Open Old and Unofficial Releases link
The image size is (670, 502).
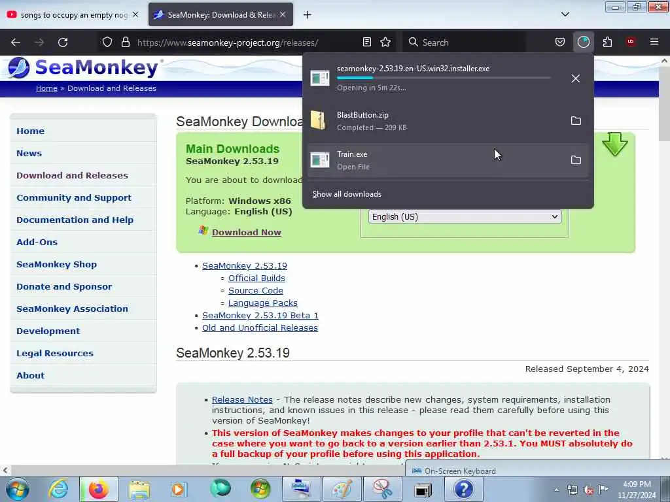[260, 328]
